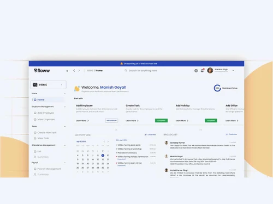Image resolution: width=273 pixels, height=204 pixels.
Task: Click Create New in Activity Log
Action: [150, 135]
